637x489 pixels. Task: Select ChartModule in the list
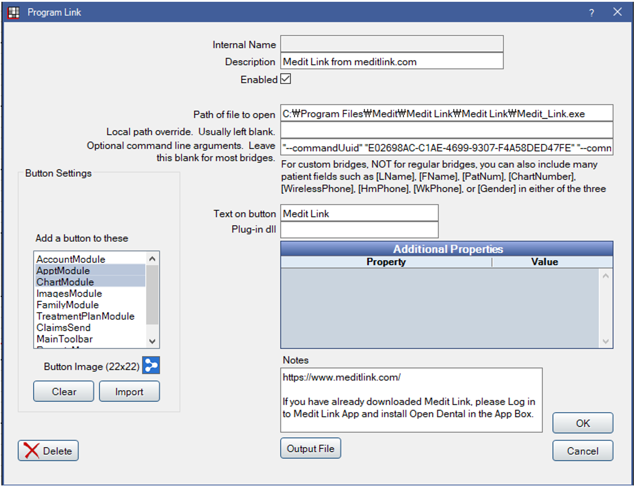[x=90, y=282]
